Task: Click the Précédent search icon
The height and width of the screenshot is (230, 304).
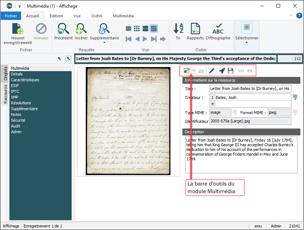Action: click(x=63, y=29)
